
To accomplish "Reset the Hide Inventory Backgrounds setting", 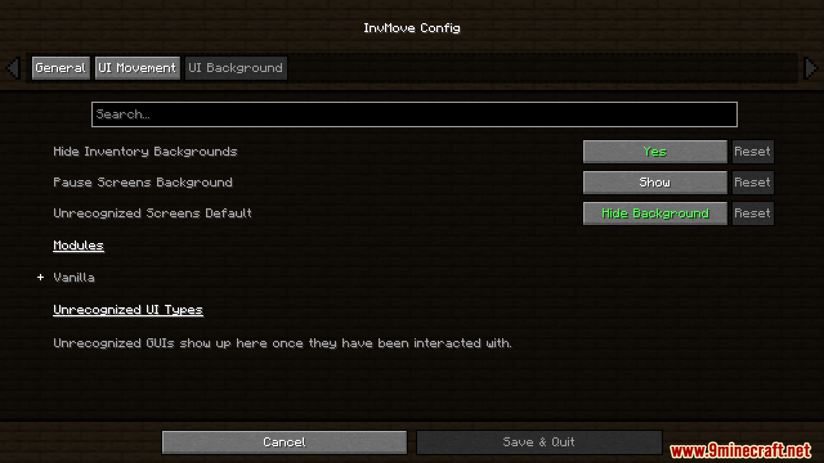I will 753,152.
